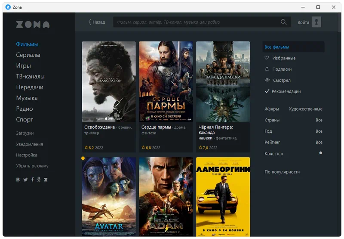Screen dimensions: 344x239
Task: Open the Avatar movie poster
Action: (x=109, y=197)
